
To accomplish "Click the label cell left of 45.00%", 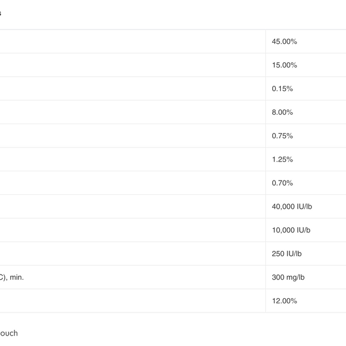I will 133,42.
